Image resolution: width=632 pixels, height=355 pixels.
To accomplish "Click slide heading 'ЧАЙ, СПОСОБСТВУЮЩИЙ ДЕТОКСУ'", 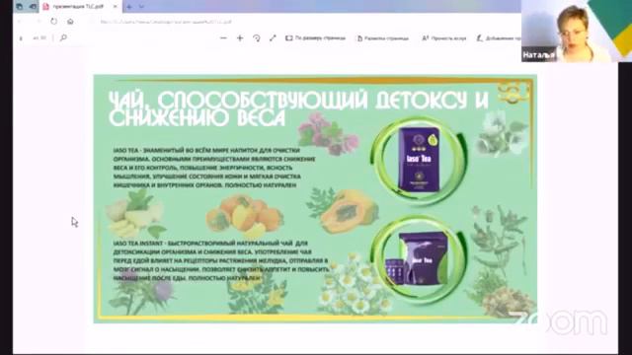I will coord(298,108).
